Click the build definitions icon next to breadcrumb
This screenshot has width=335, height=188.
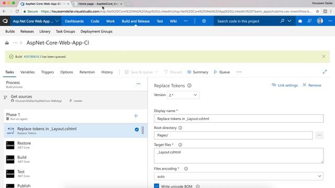click(7, 43)
